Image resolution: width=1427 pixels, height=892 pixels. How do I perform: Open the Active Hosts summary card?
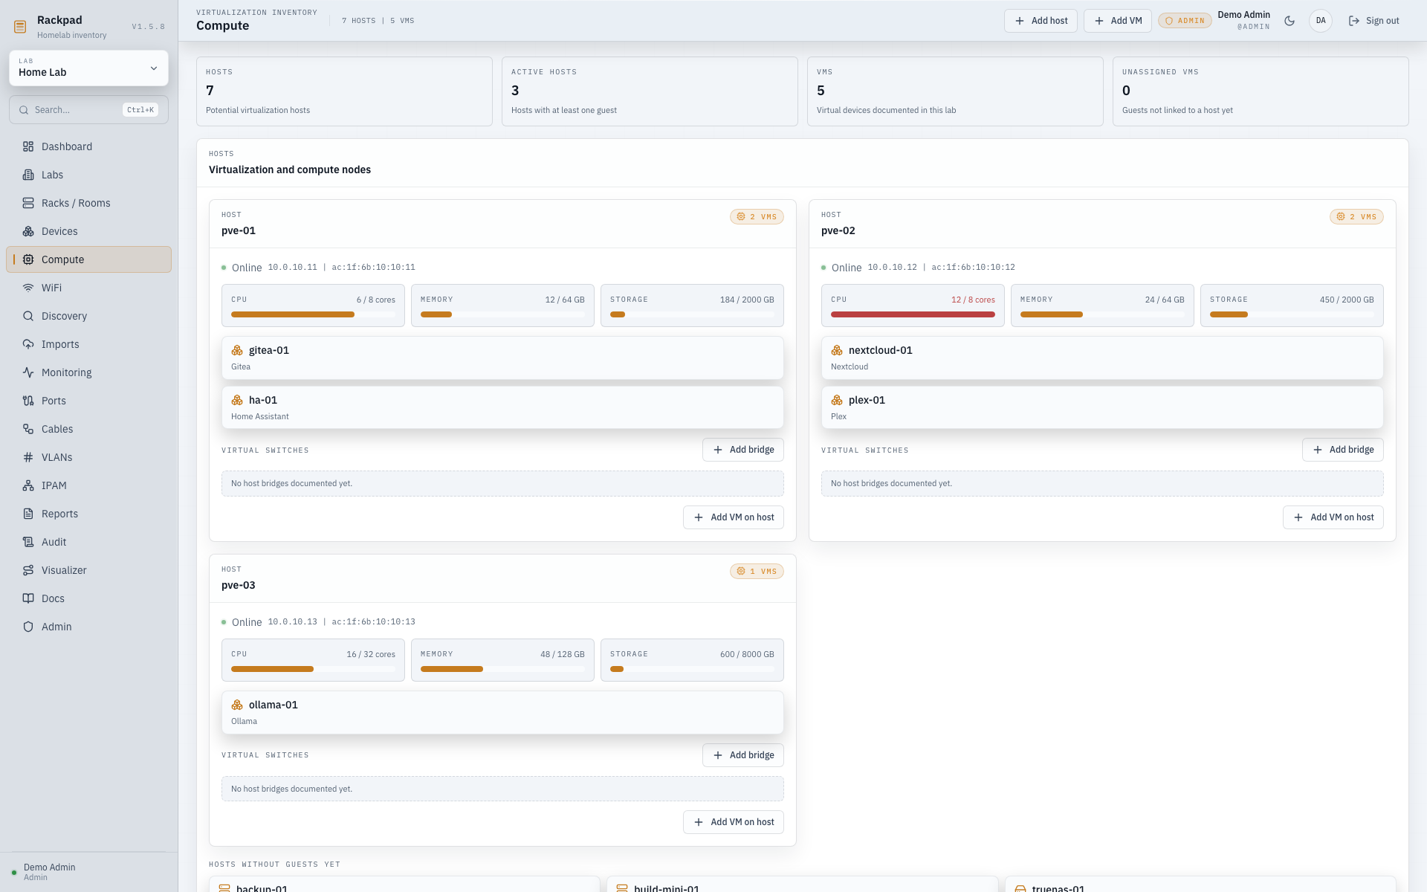click(x=650, y=91)
